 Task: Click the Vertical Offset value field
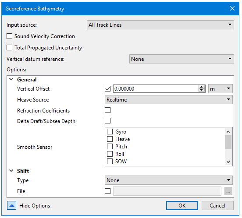pyautogui.click(x=156, y=88)
